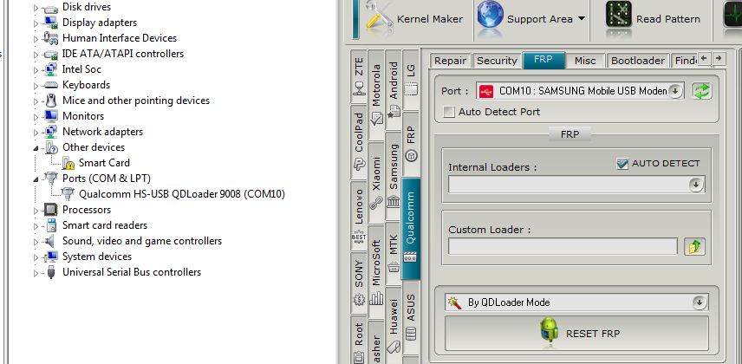The height and width of the screenshot is (364, 742).
Task: Select the Lenovo vertical tab
Action: tap(359, 216)
